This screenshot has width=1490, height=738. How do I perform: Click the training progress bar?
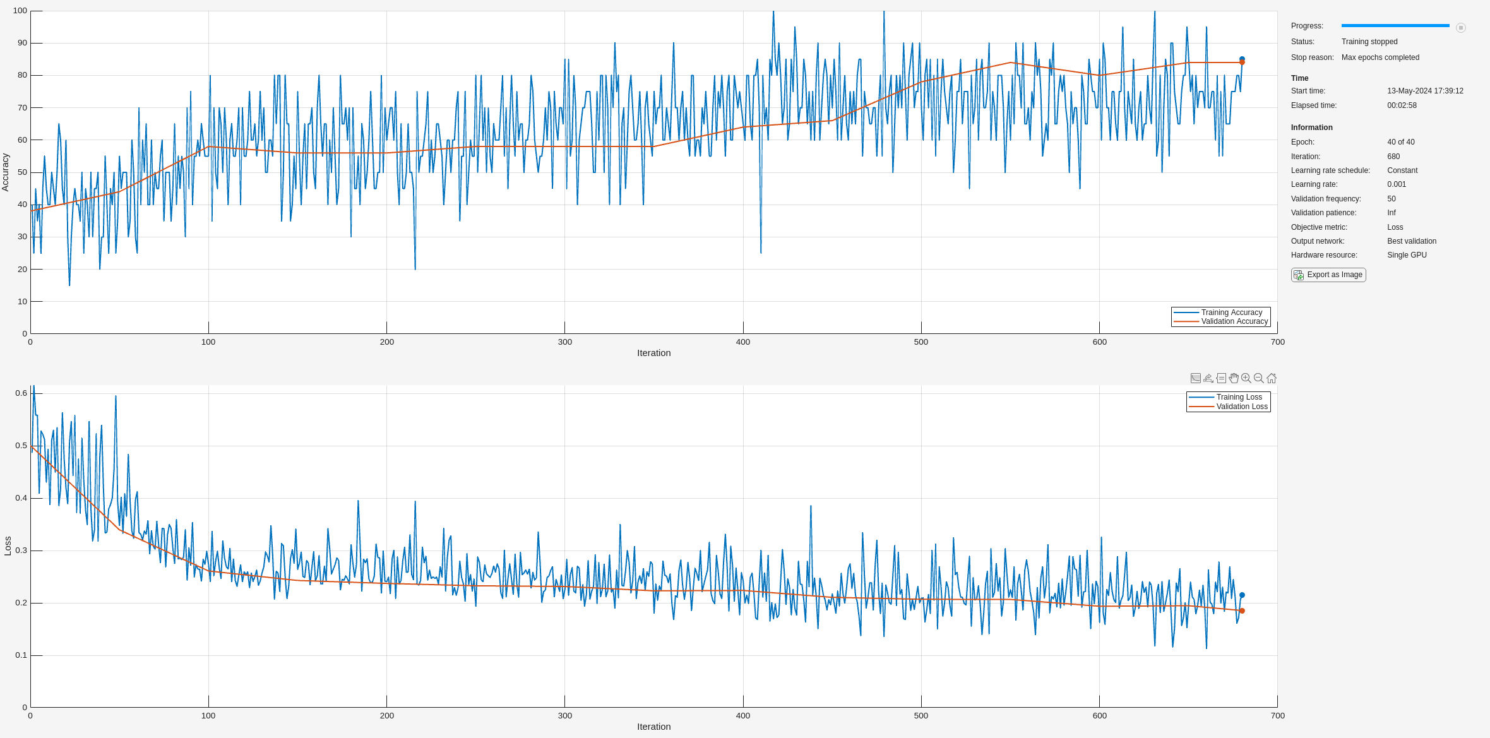tap(1395, 26)
